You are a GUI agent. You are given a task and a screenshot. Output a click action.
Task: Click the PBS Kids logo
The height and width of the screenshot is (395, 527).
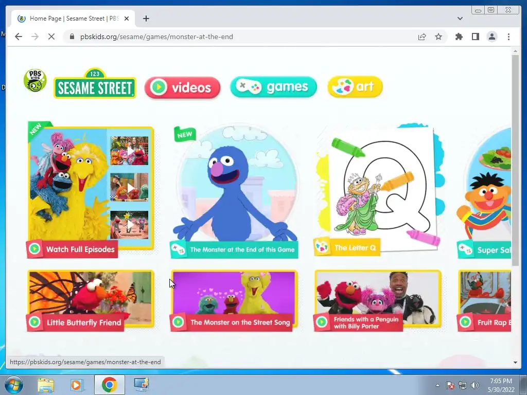[x=35, y=81]
